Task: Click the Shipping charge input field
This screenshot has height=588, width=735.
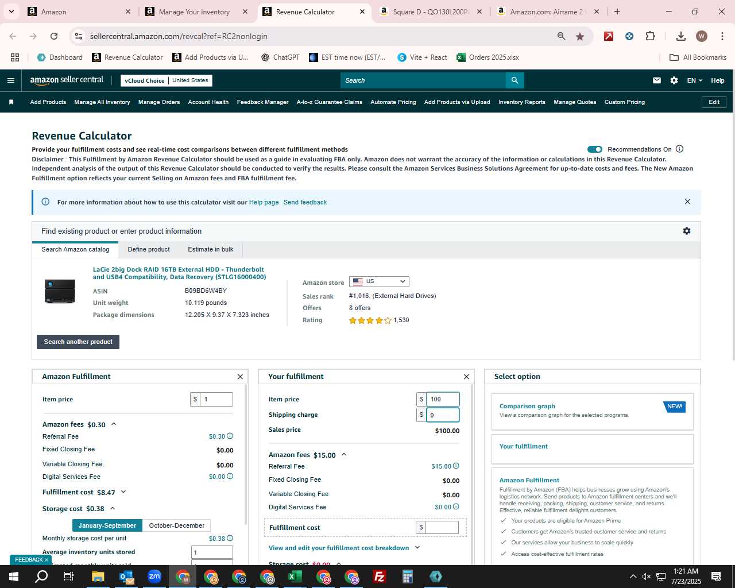Action: click(x=443, y=415)
